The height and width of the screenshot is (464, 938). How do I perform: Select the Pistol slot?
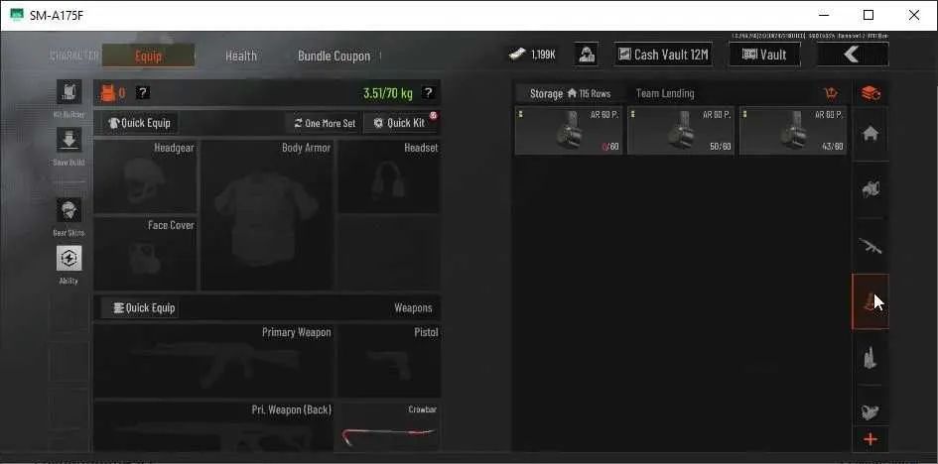click(x=389, y=361)
